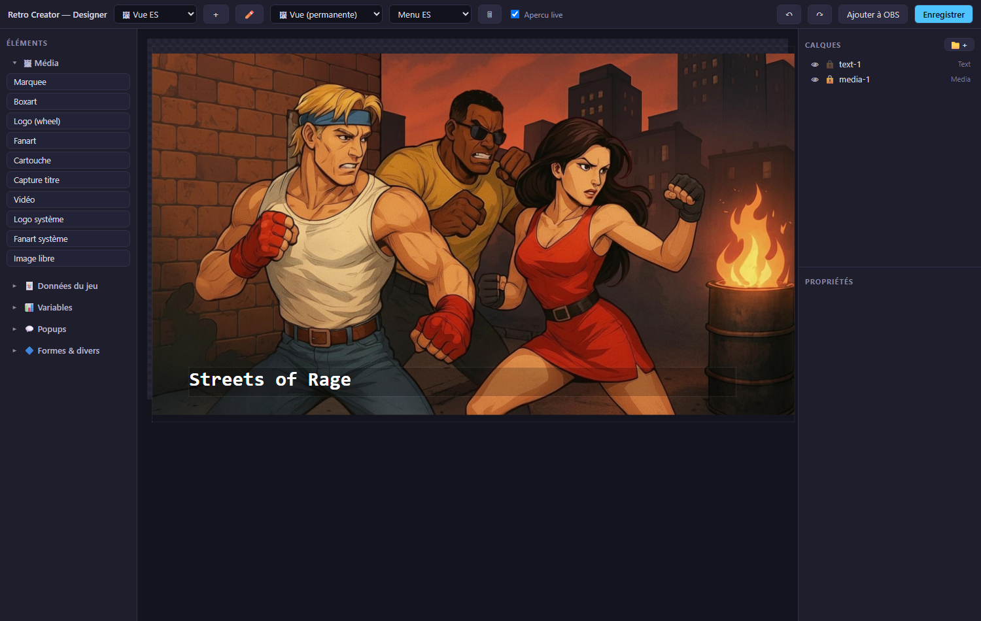Open the Vue (permanente) dropdown

[326, 14]
